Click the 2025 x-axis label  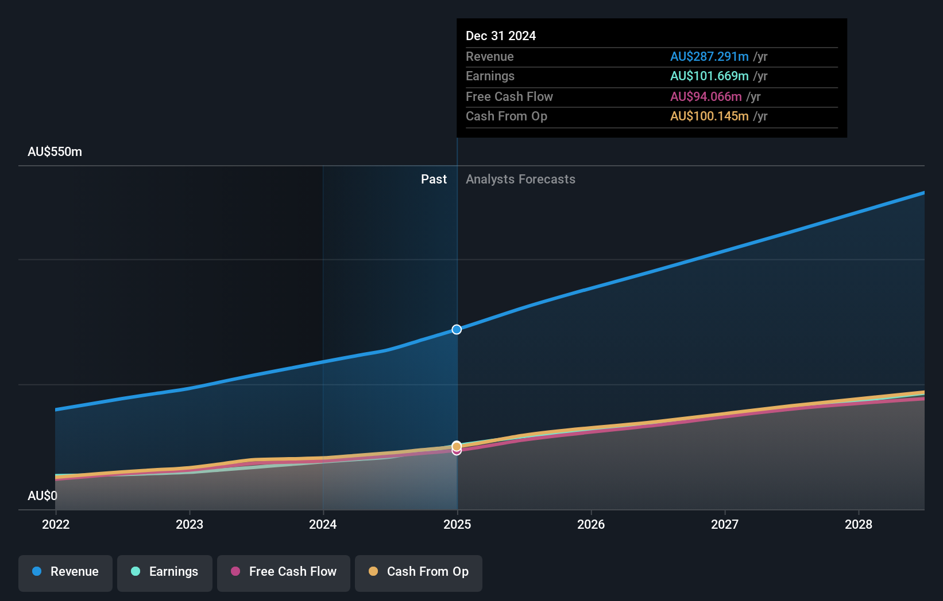pos(457,524)
